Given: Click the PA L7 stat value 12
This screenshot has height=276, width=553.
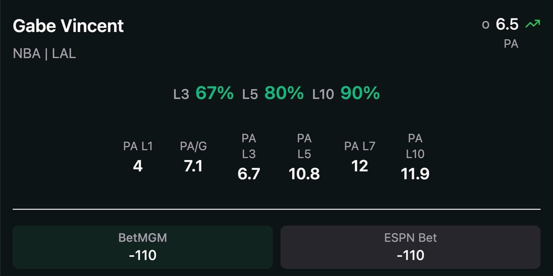Looking at the screenshot, I should point(360,166).
